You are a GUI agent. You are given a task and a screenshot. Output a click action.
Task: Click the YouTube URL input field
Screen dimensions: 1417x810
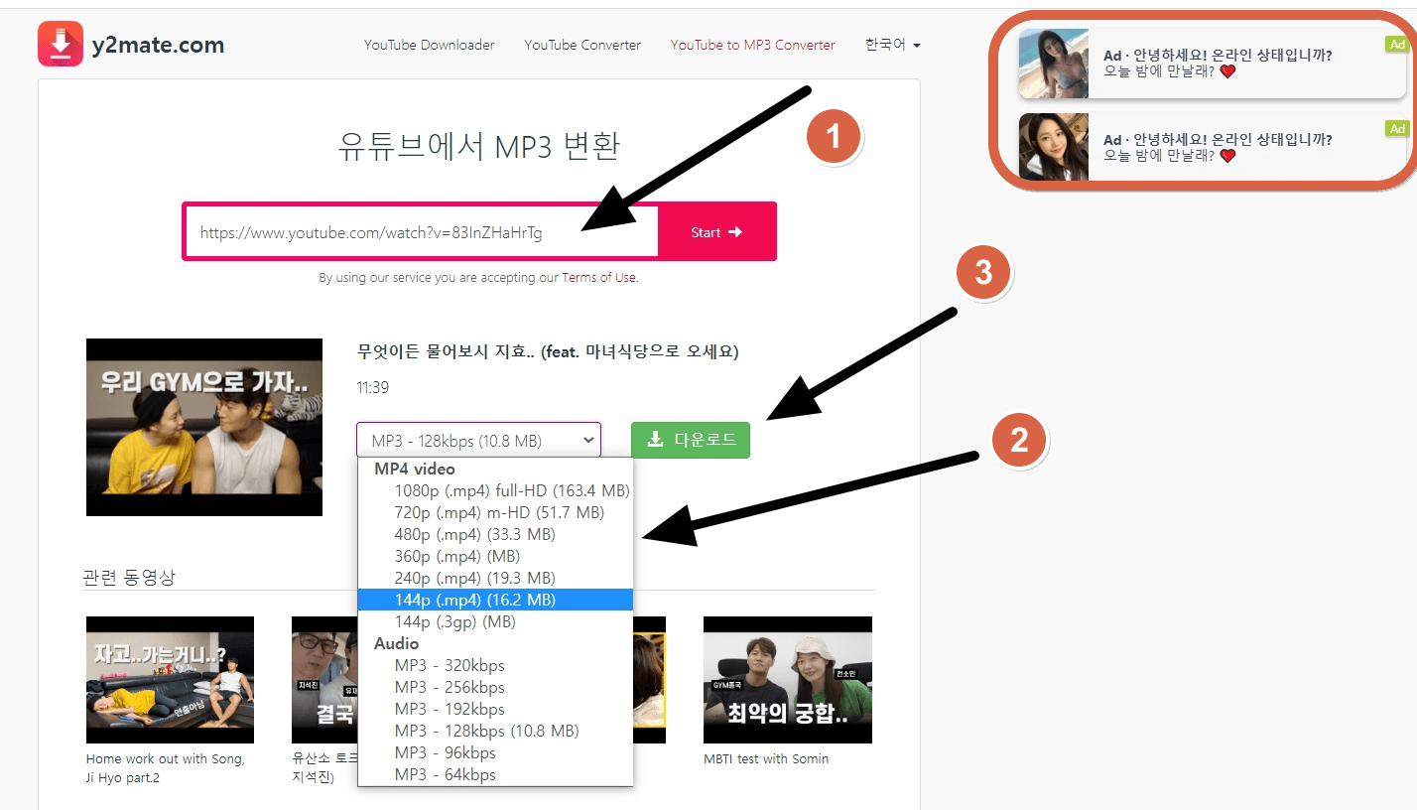[x=421, y=232]
